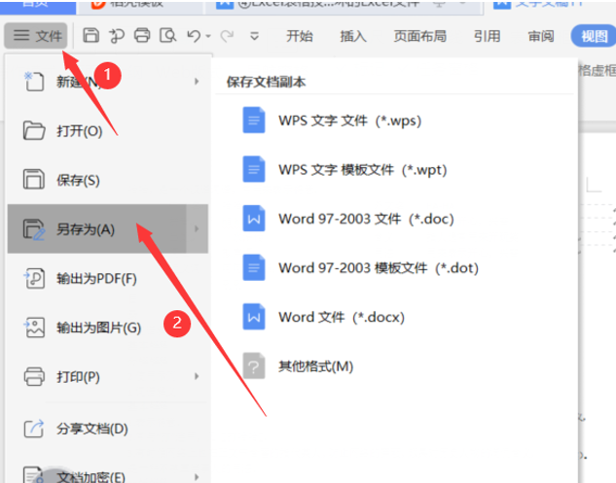Click the floppy disk icon beside 保存
Image resolution: width=616 pixels, height=483 pixels.
coord(34,180)
